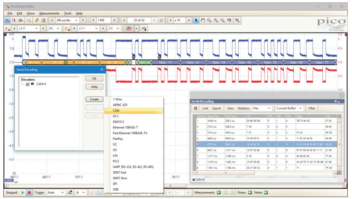
Task: Click the zoom-out magnifier icon
Action: click(222, 20)
